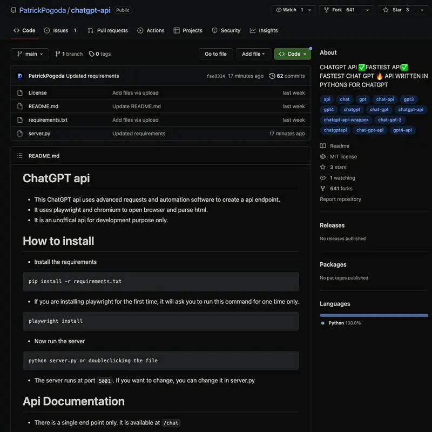Click the file icon beside server.py
Viewport: 432px width, 432px height.
pyautogui.click(x=20, y=134)
